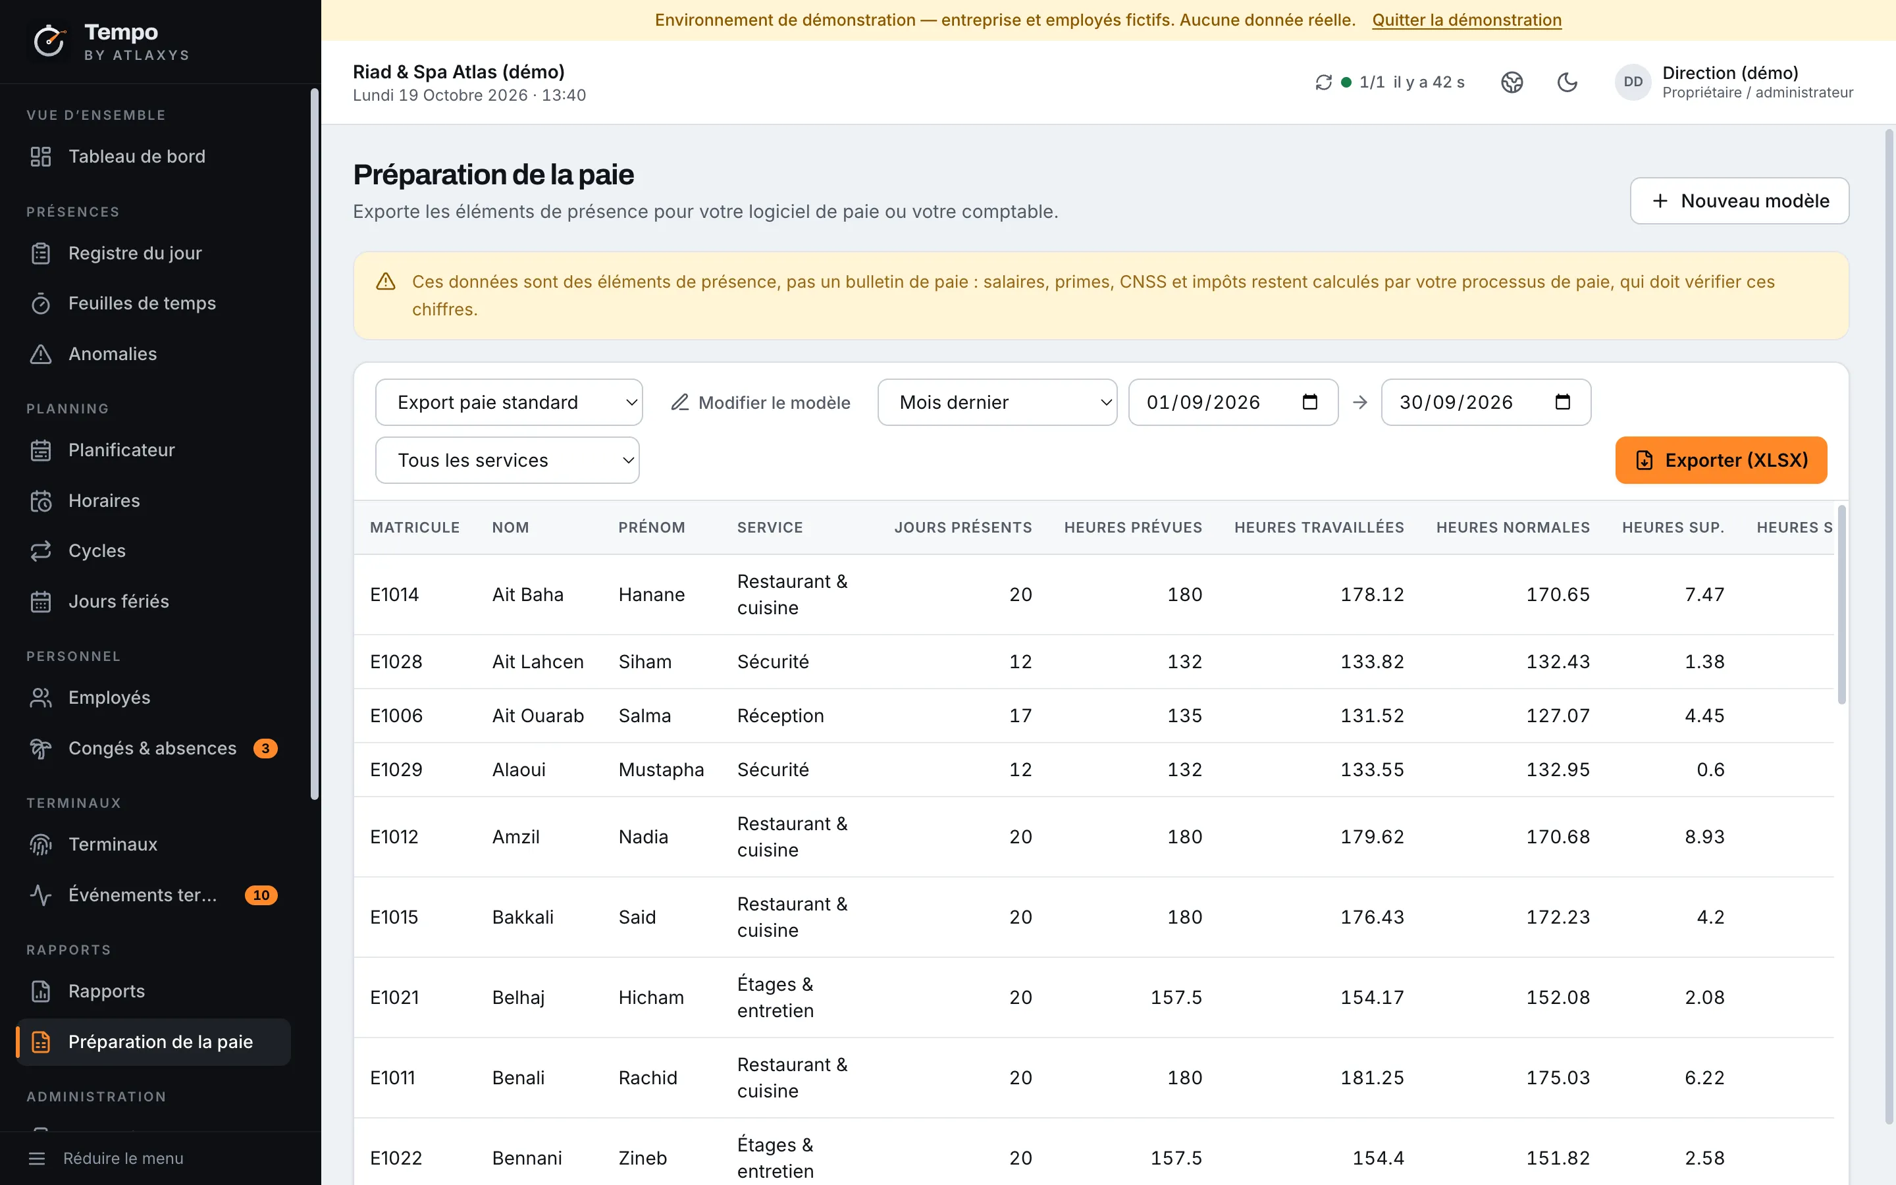The width and height of the screenshot is (1896, 1185).
Task: Click the Réception service cell
Action: pyautogui.click(x=781, y=716)
